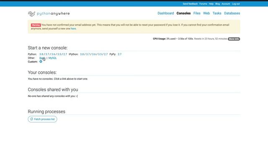
Task: Start a Bash console
Action: (42, 58)
